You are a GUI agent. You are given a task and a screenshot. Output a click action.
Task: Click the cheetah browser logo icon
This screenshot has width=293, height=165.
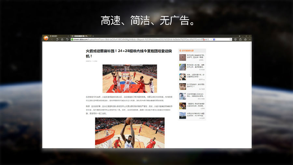(46, 38)
